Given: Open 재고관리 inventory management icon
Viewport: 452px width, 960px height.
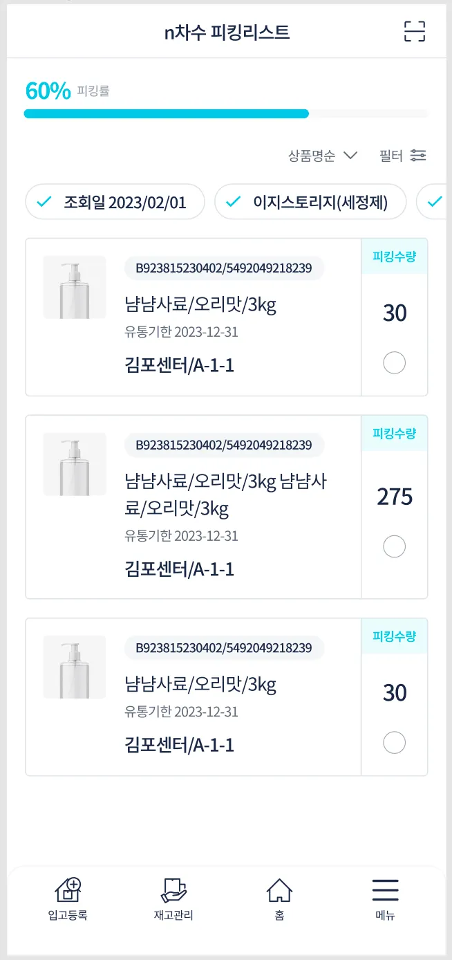Looking at the screenshot, I should [173, 890].
